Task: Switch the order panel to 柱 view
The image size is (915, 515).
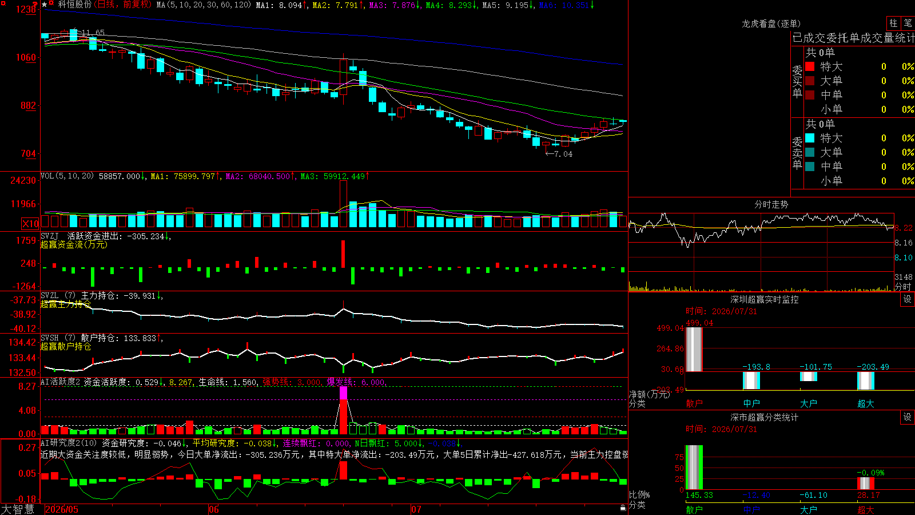Action: 893,23
